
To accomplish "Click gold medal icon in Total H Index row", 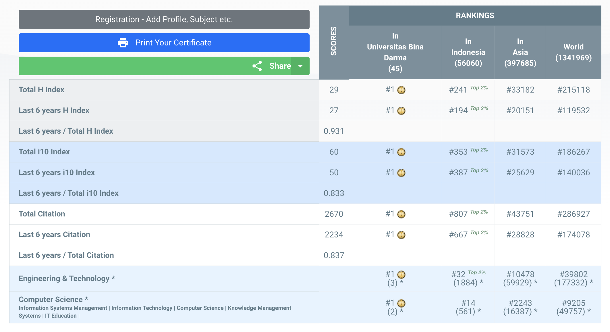I will pyautogui.click(x=401, y=90).
